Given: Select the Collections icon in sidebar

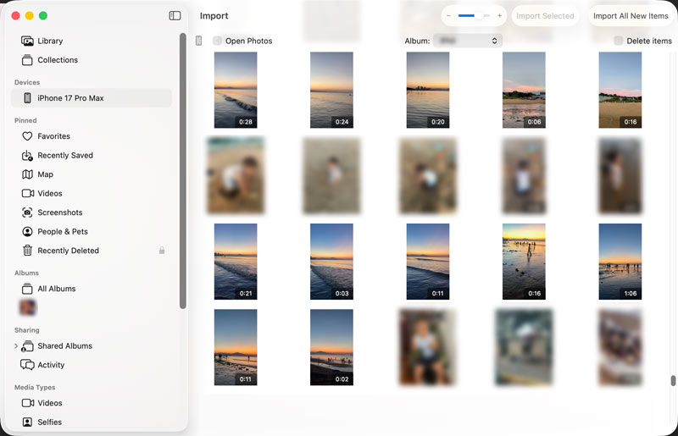Looking at the screenshot, I should point(27,60).
